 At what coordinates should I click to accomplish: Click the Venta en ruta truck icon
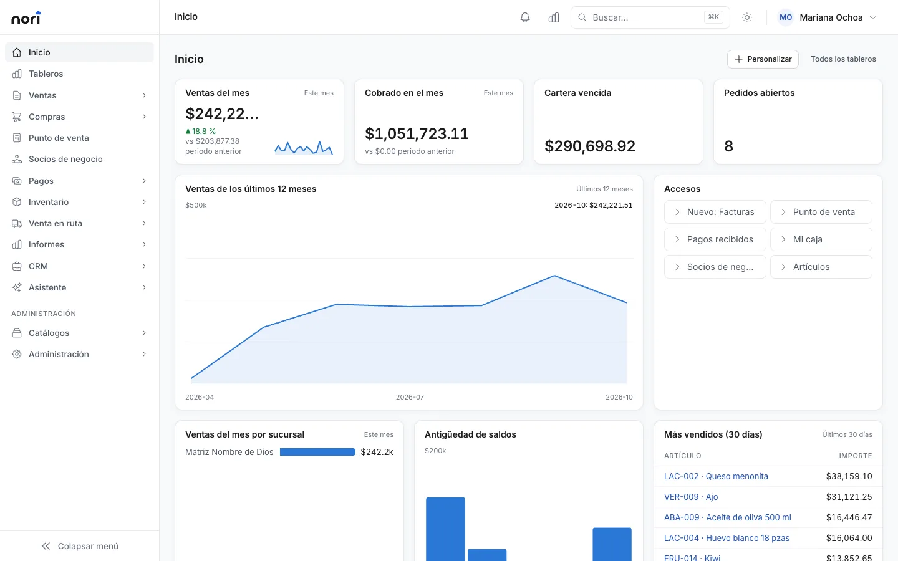click(17, 223)
